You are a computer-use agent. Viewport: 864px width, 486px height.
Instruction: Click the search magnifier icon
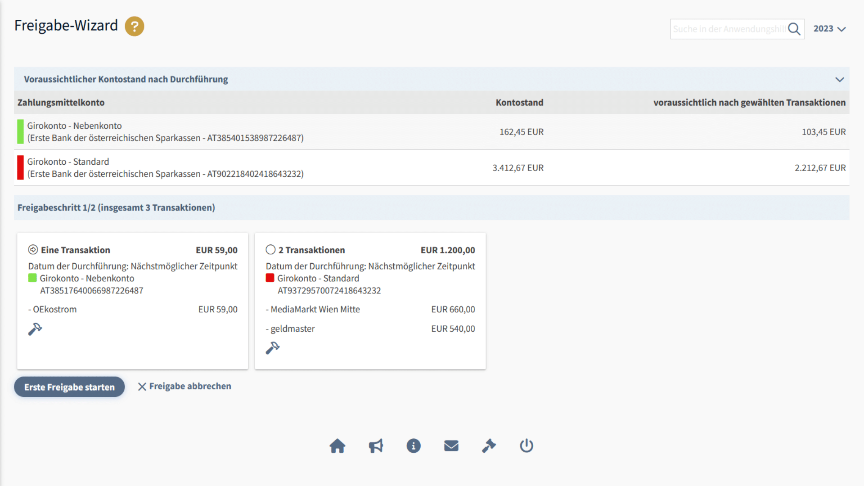(x=794, y=29)
